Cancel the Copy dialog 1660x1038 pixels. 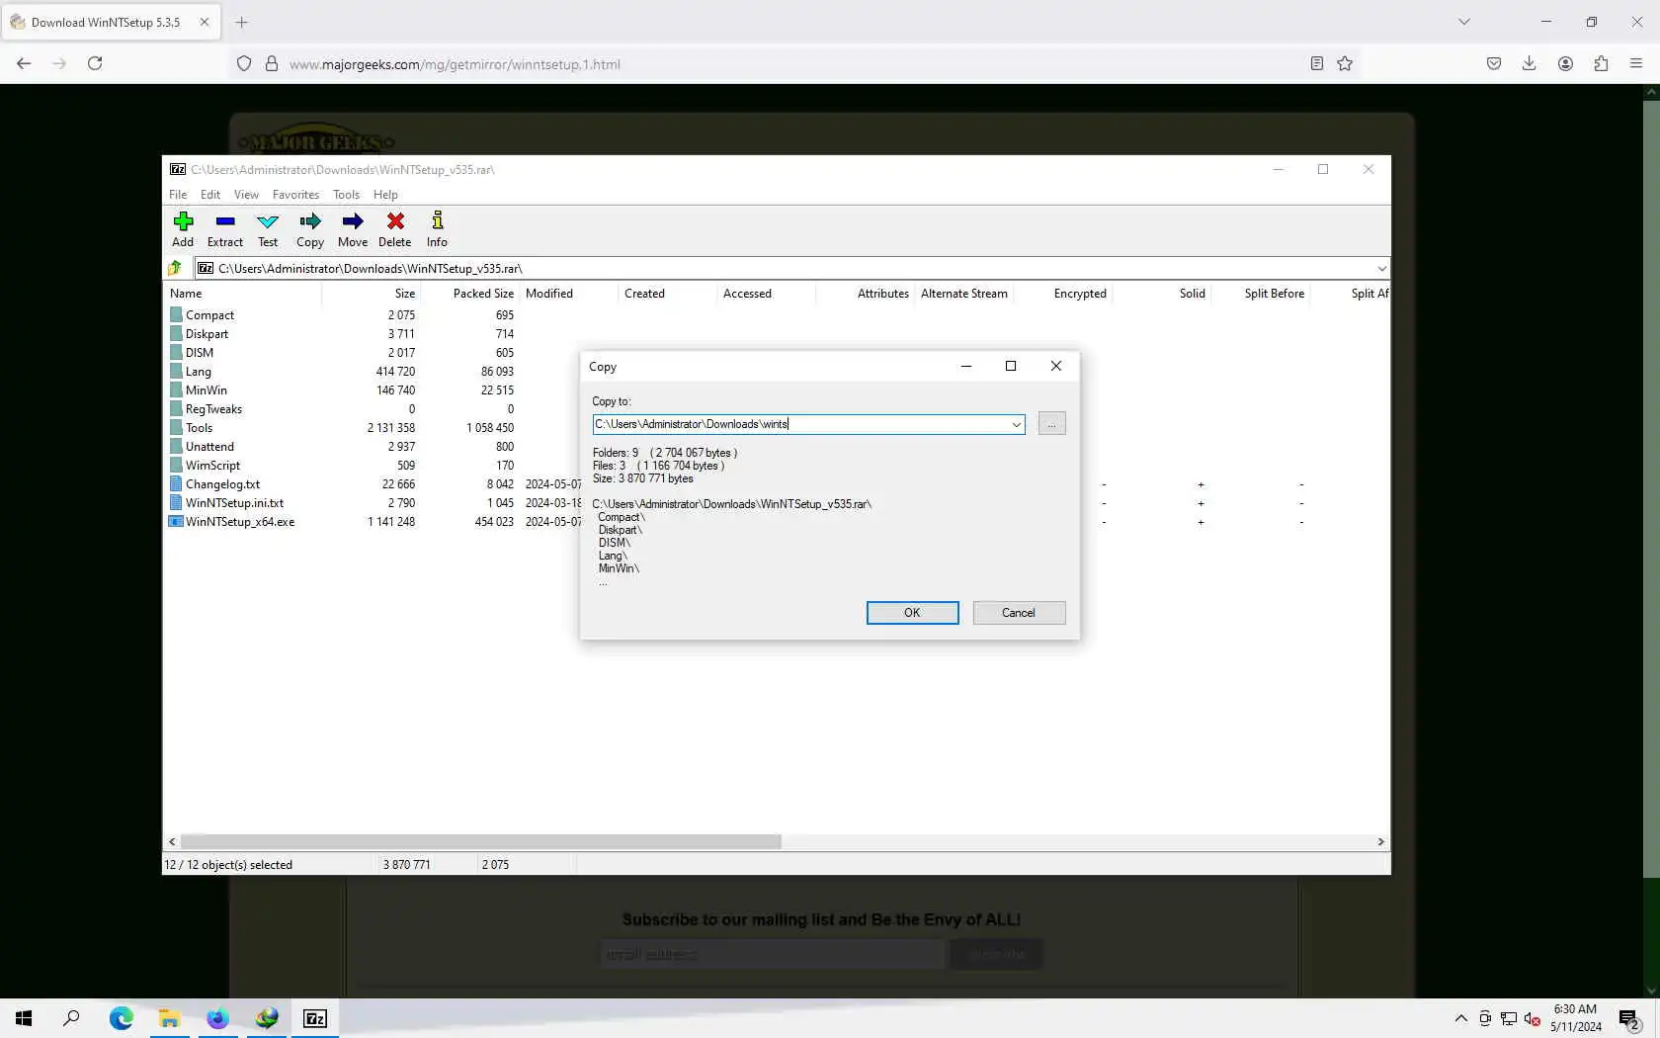[x=1019, y=613]
